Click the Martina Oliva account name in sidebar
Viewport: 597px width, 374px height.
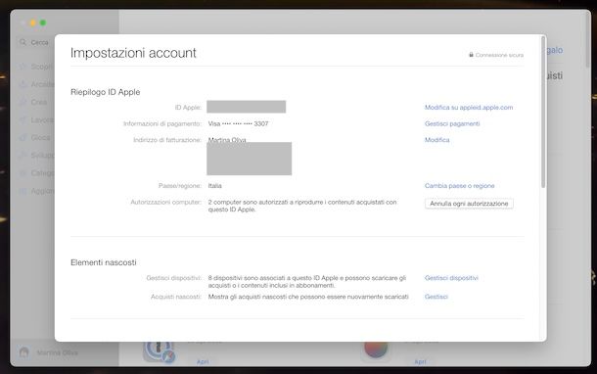(x=58, y=352)
